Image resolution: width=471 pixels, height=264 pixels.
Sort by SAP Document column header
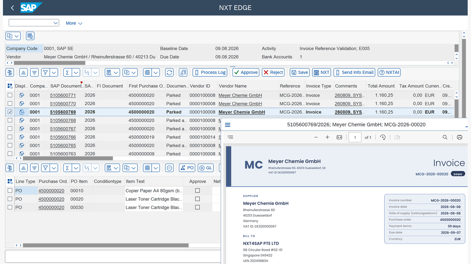tap(66, 86)
